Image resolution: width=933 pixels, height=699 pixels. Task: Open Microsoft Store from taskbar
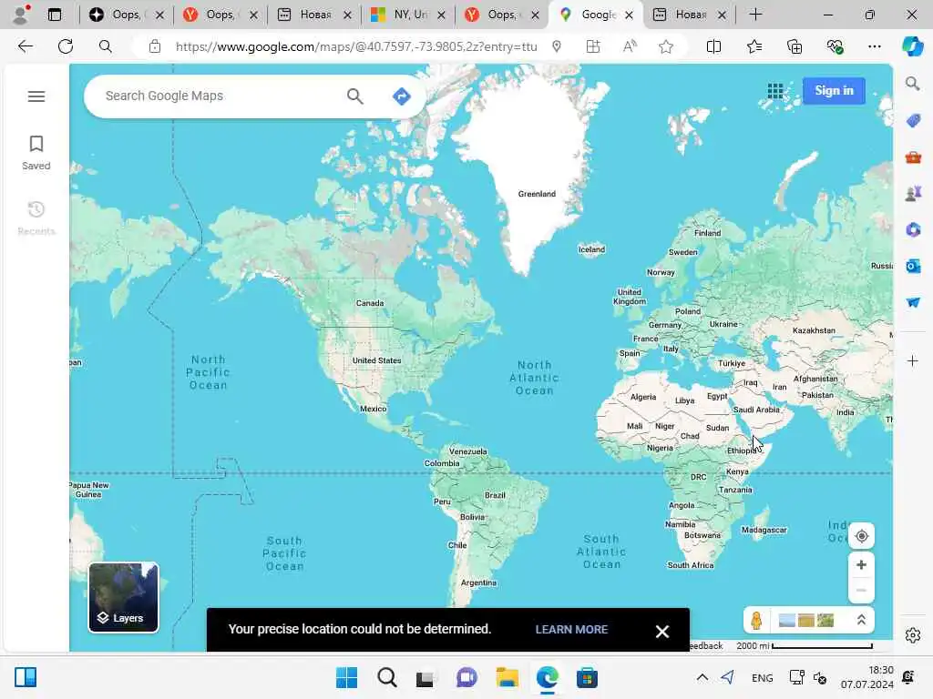(x=587, y=677)
